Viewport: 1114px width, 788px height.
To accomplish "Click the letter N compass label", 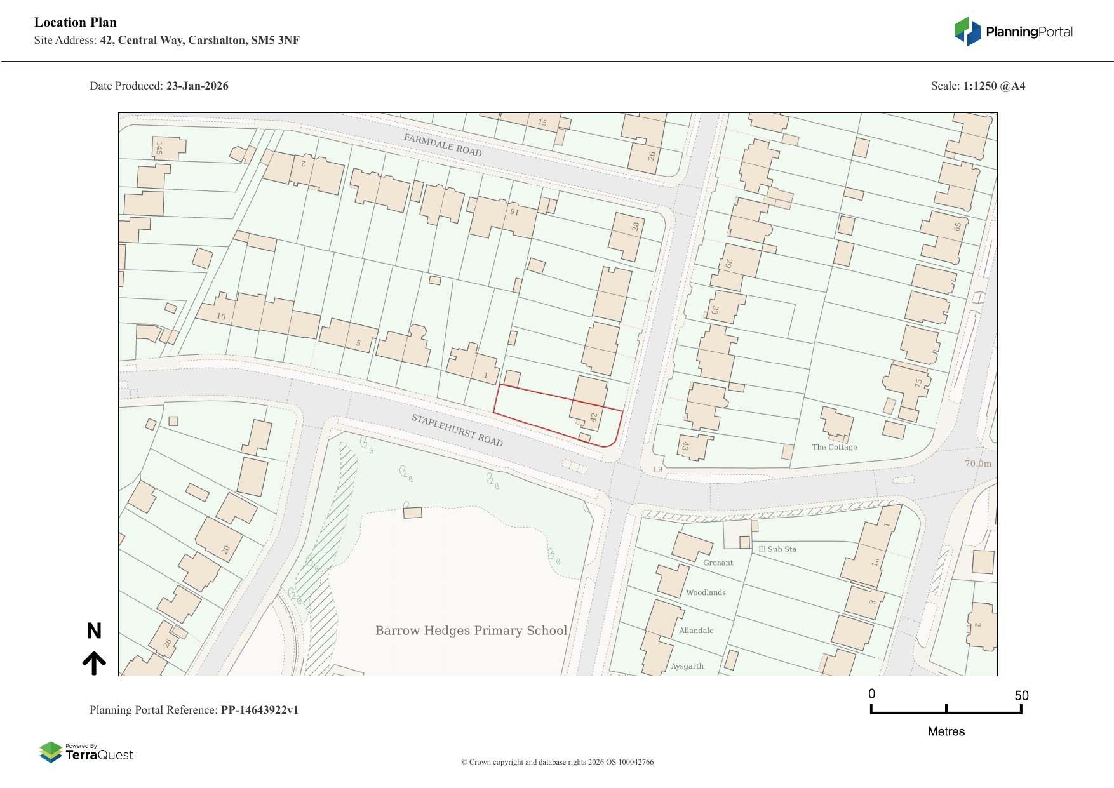I will 94,631.
